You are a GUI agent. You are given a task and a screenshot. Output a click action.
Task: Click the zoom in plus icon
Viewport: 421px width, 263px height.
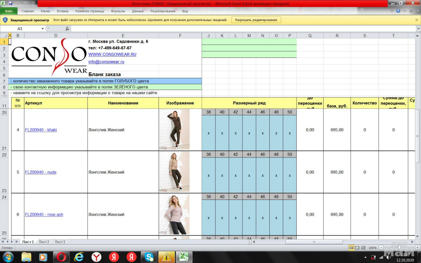pos(417,248)
